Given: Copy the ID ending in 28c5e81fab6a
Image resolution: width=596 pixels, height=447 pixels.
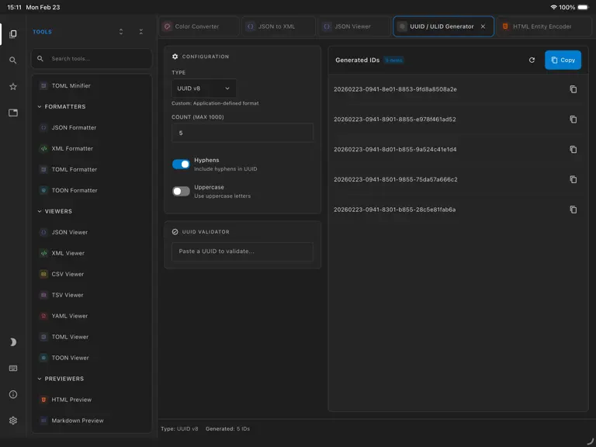Looking at the screenshot, I should point(573,210).
